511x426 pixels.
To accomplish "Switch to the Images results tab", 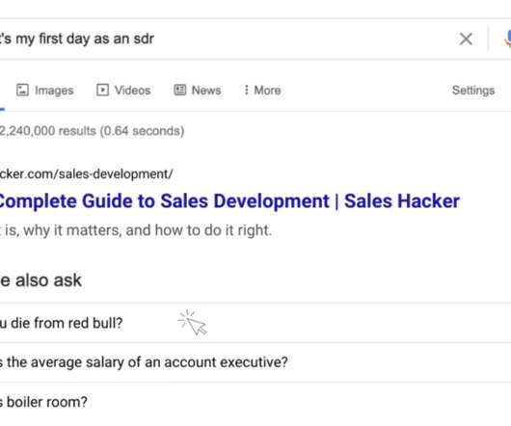I will pyautogui.click(x=45, y=91).
